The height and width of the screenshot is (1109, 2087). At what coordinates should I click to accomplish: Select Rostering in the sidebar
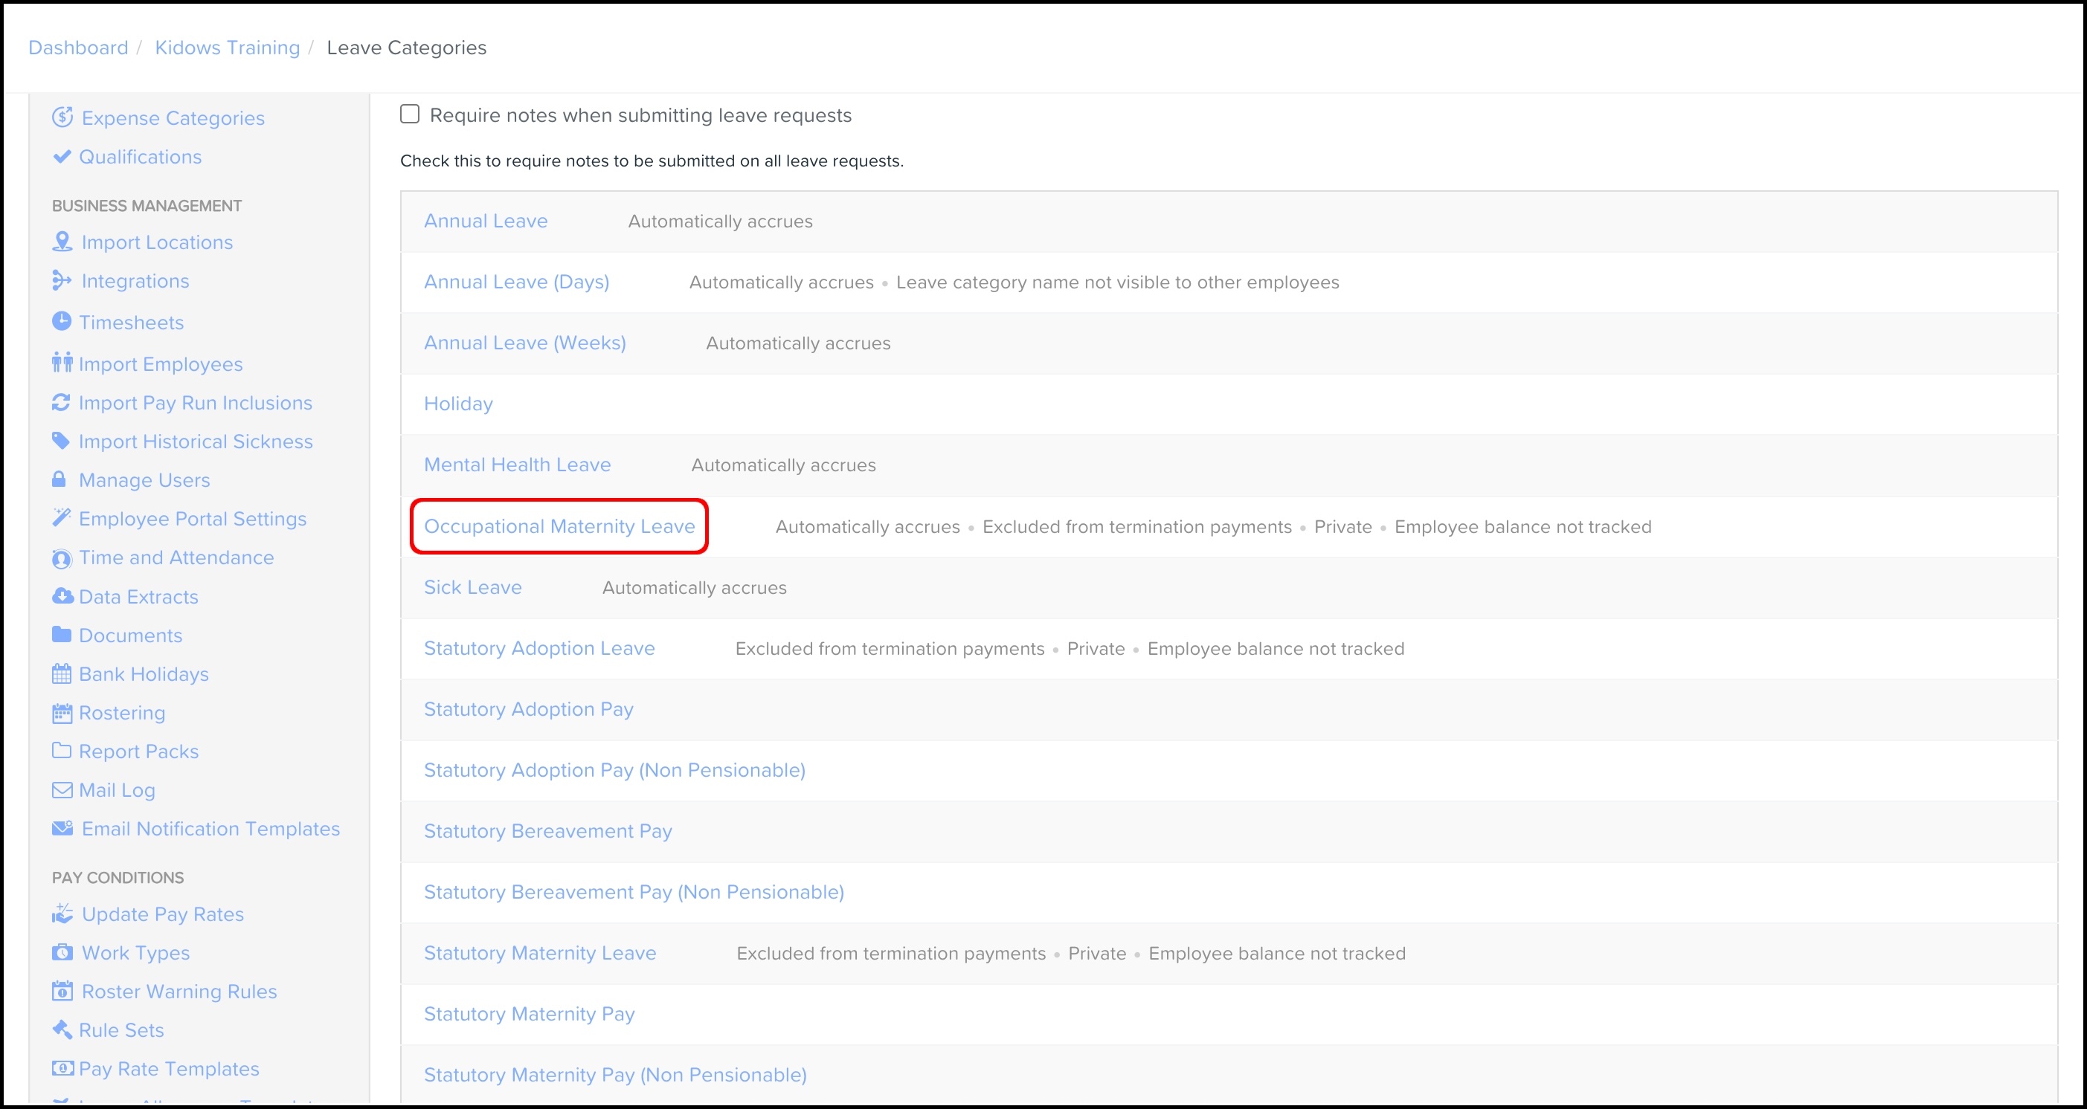(121, 712)
